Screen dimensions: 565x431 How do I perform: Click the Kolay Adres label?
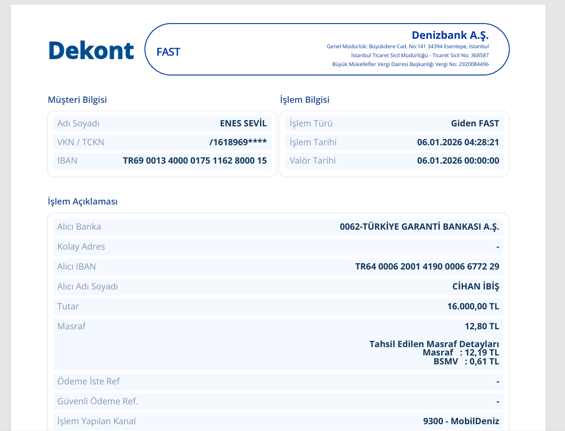click(x=81, y=247)
